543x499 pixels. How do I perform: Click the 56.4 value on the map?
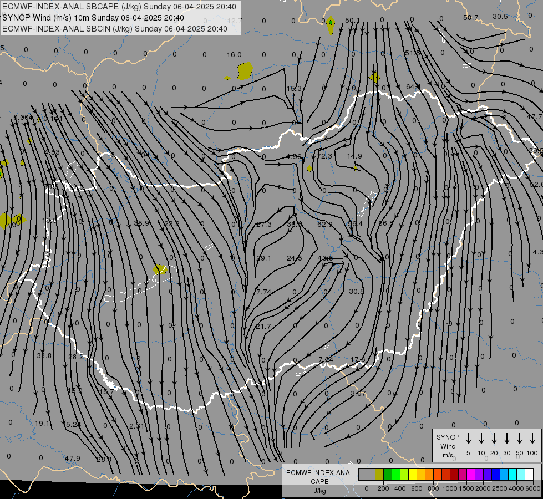pos(356,224)
